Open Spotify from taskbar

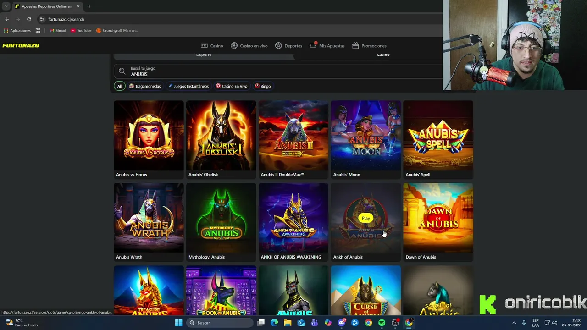point(382,323)
